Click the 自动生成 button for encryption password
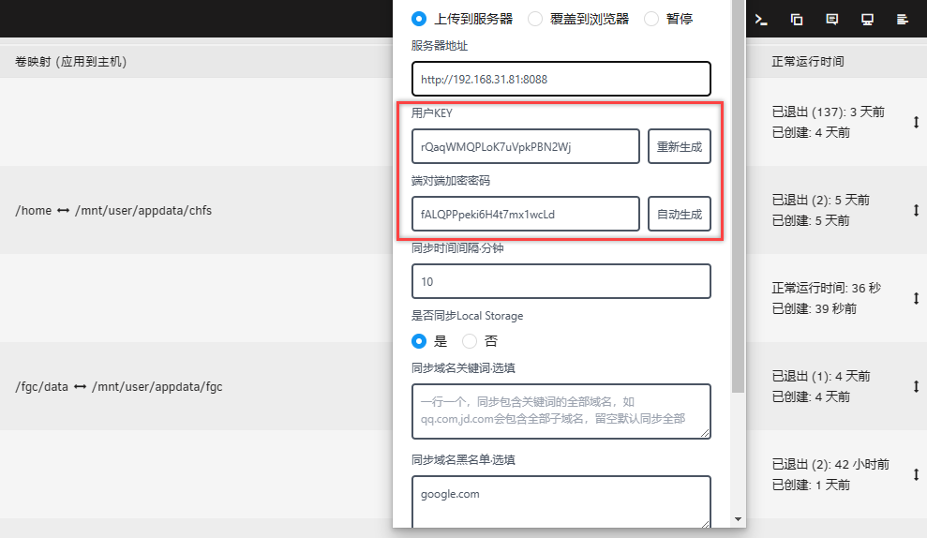This screenshot has height=538, width=927. [680, 214]
